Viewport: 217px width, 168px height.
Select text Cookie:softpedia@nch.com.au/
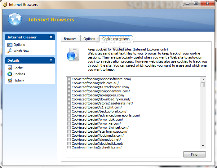95,83
